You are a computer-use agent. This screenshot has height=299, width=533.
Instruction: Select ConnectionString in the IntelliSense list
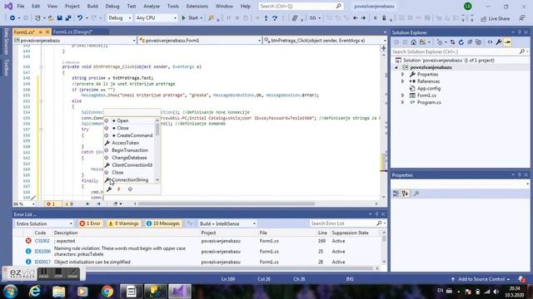pyautogui.click(x=130, y=180)
